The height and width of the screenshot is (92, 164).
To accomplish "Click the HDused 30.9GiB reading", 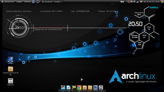I will point(135,36).
